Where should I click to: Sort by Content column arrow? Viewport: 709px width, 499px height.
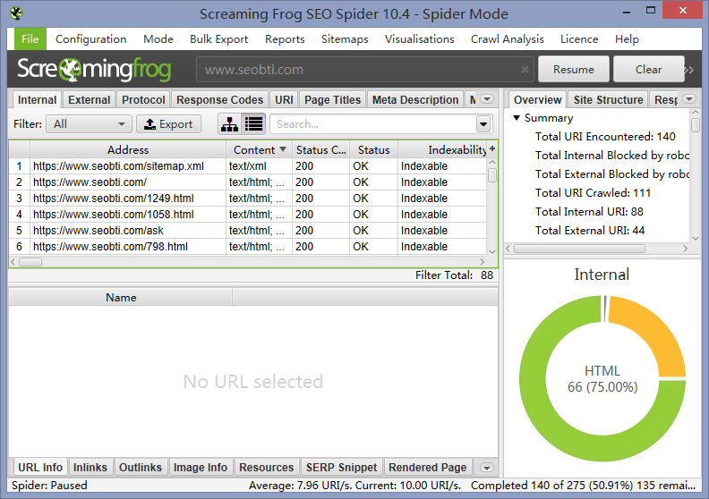pos(283,150)
